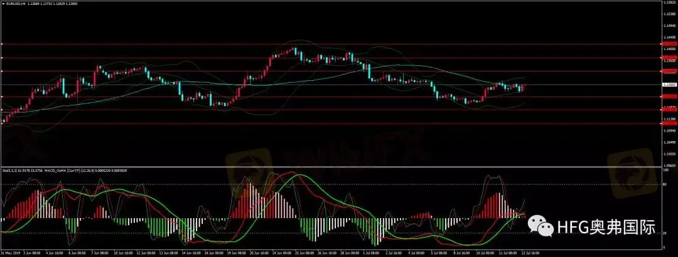The width and height of the screenshot is (678, 257).
Task: Select the 100 level on the oscillator scale
Action: tap(665, 170)
